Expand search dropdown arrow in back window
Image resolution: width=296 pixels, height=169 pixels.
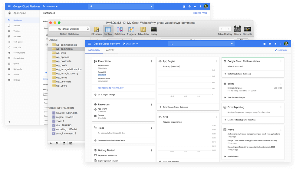[x=151, y=6]
